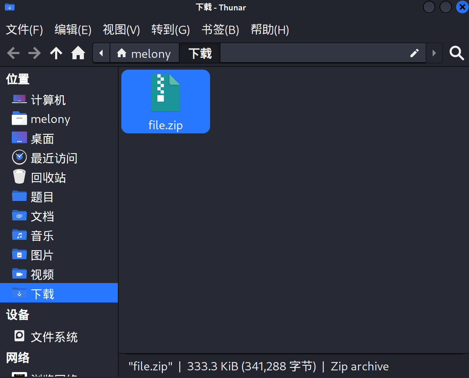Open the 书签(B) menu

pos(220,30)
